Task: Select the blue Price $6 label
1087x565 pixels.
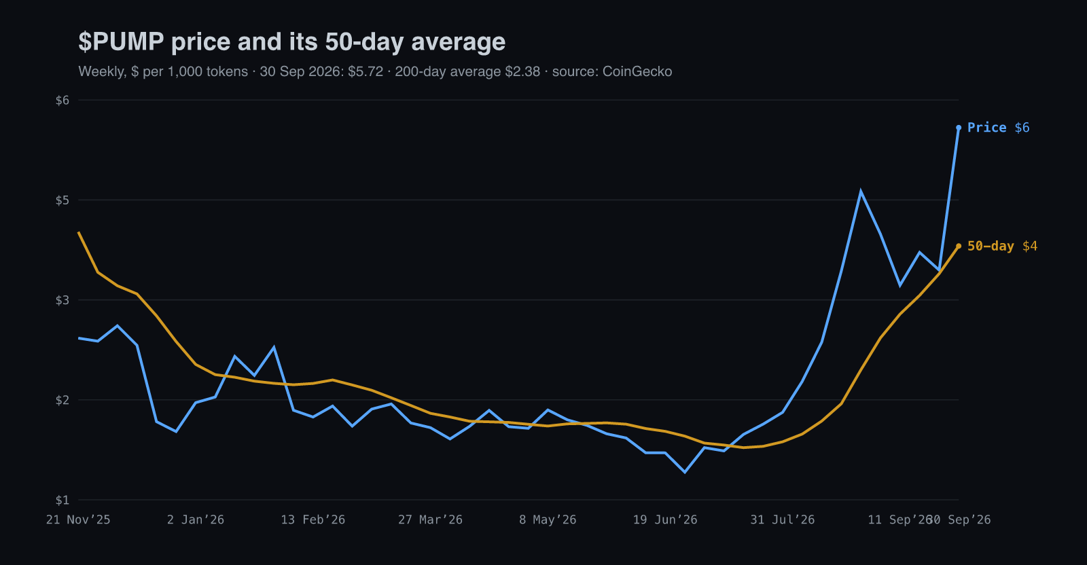Action: pos(998,128)
